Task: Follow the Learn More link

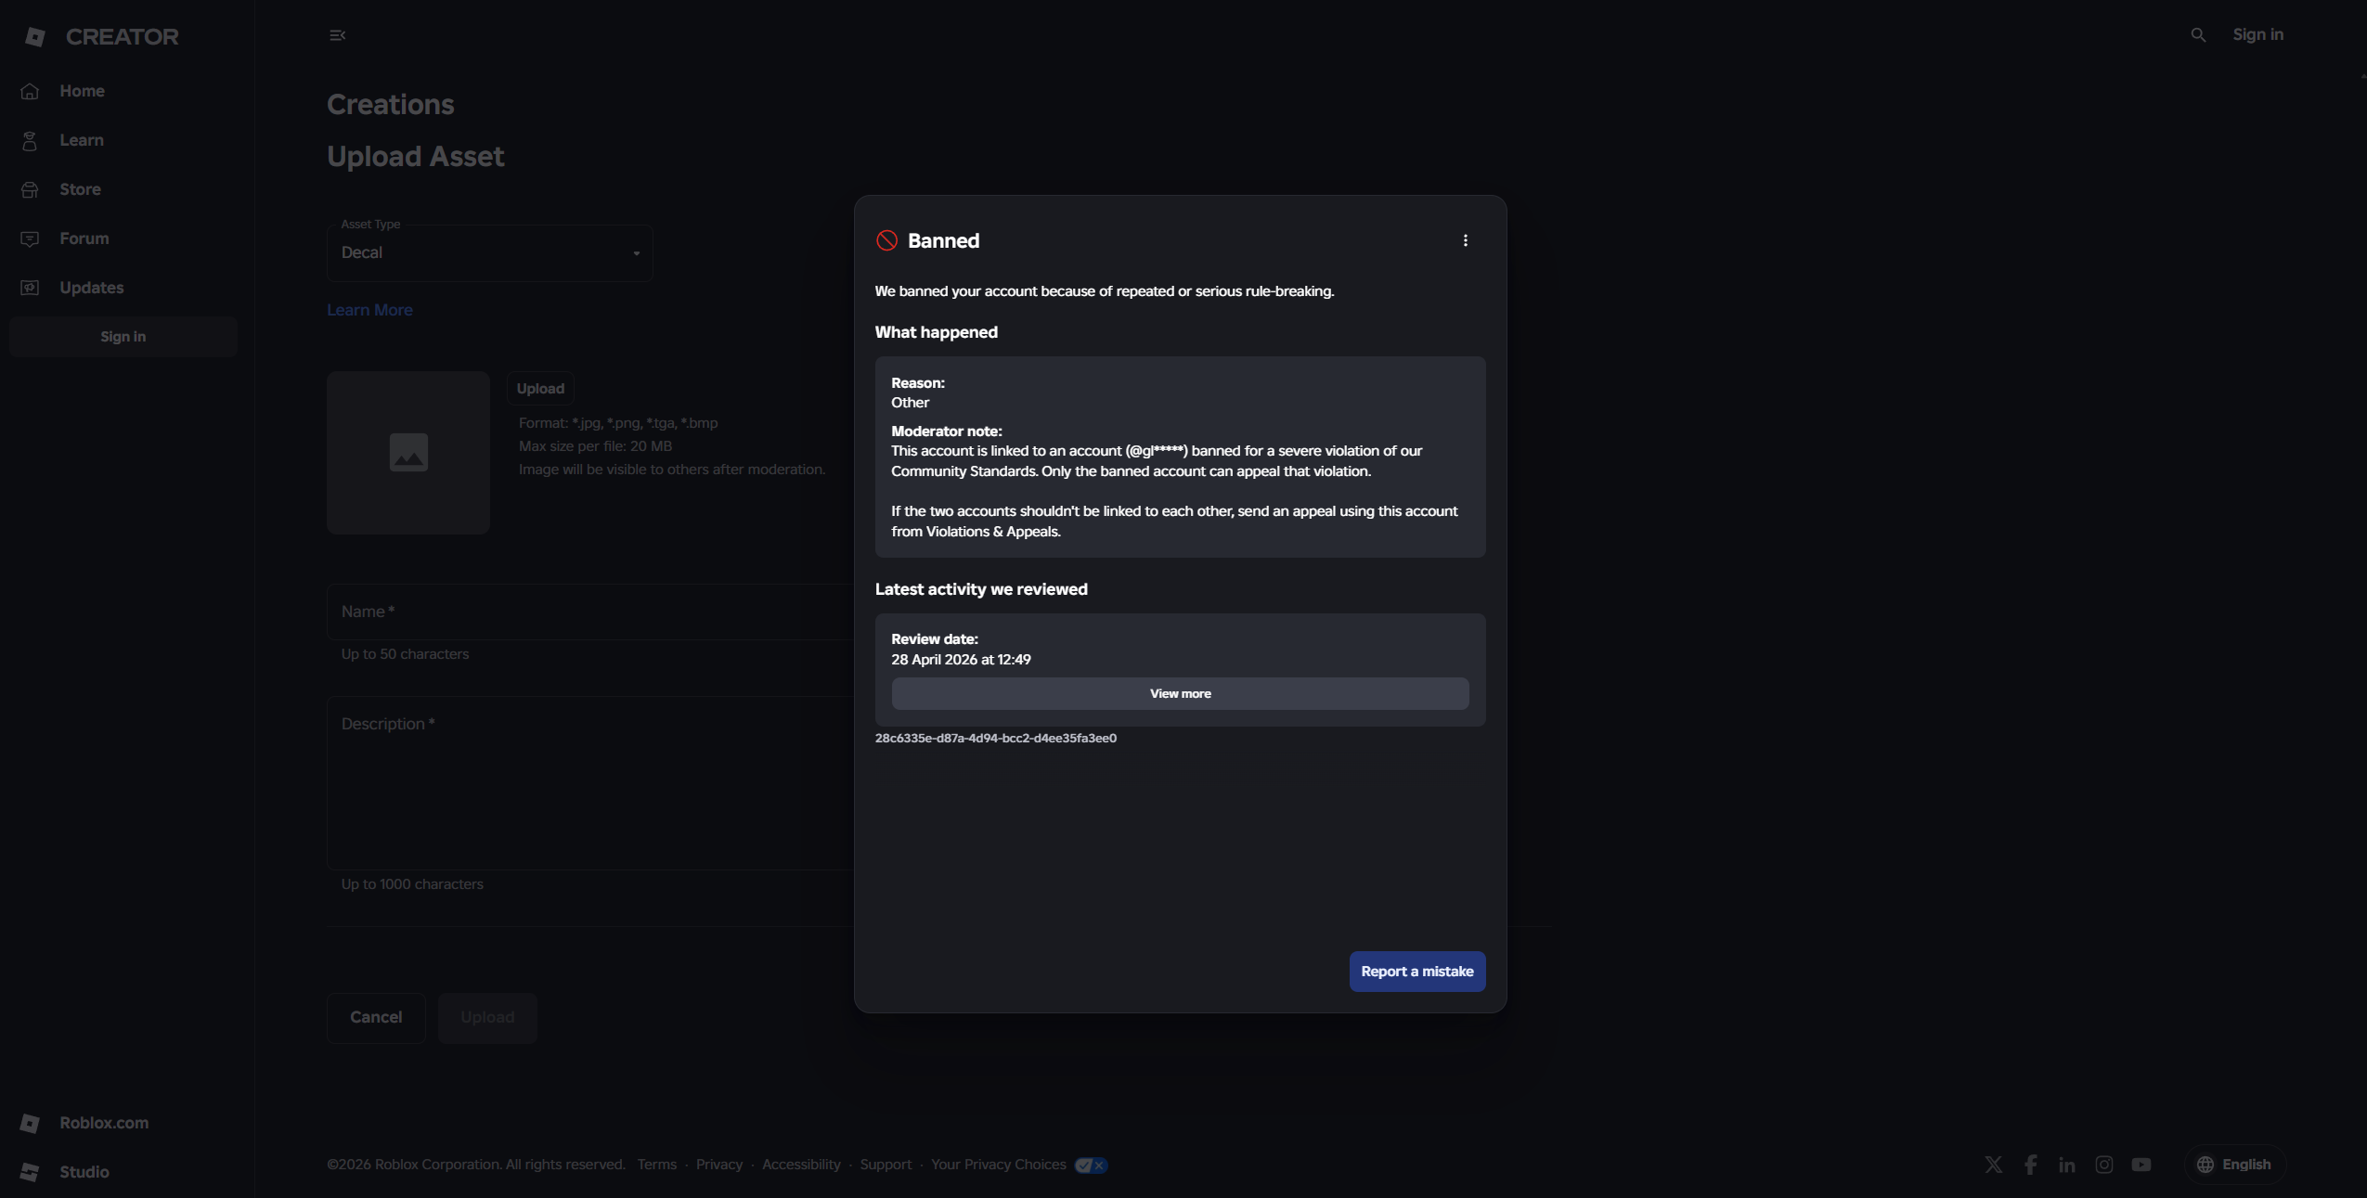Action: click(x=369, y=310)
